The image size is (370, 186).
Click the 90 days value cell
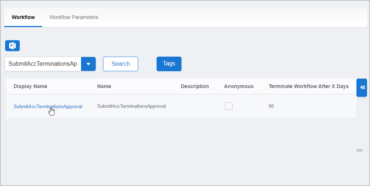[271, 106]
